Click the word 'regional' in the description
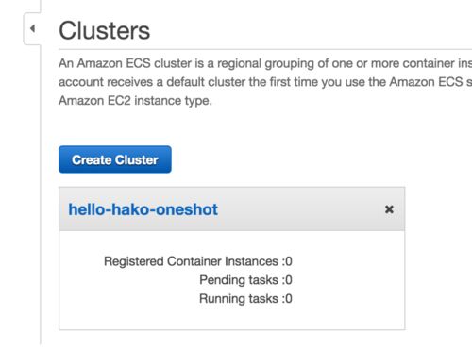 pos(239,63)
